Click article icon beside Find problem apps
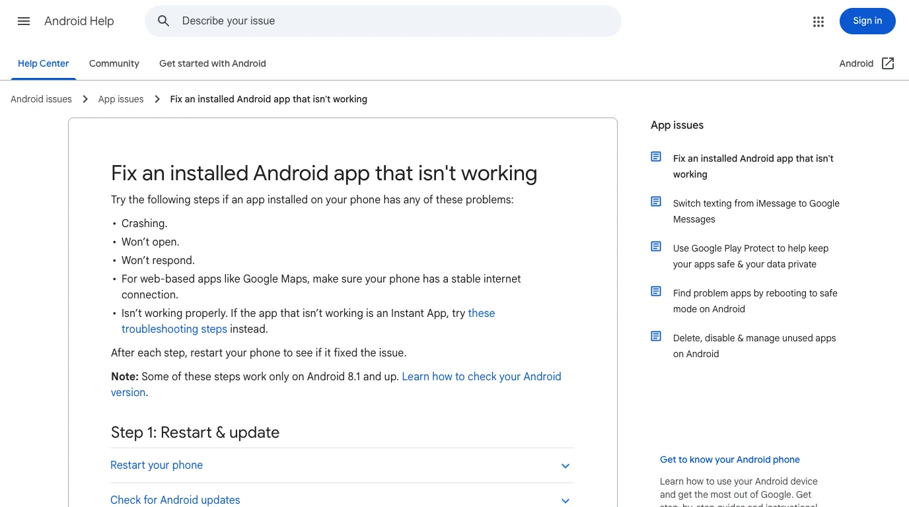 pos(656,291)
